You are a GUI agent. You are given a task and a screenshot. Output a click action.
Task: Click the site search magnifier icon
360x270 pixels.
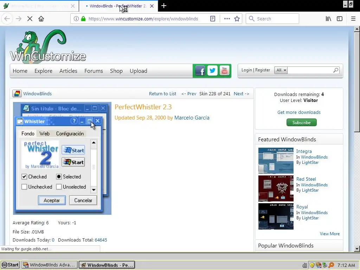point(336,70)
